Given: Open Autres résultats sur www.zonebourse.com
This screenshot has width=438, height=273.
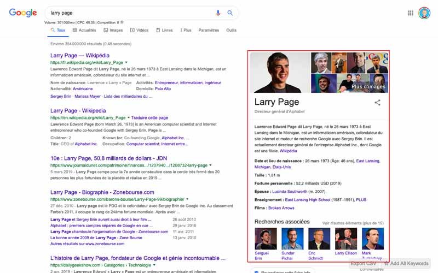Looking at the screenshot, I should point(88,244).
